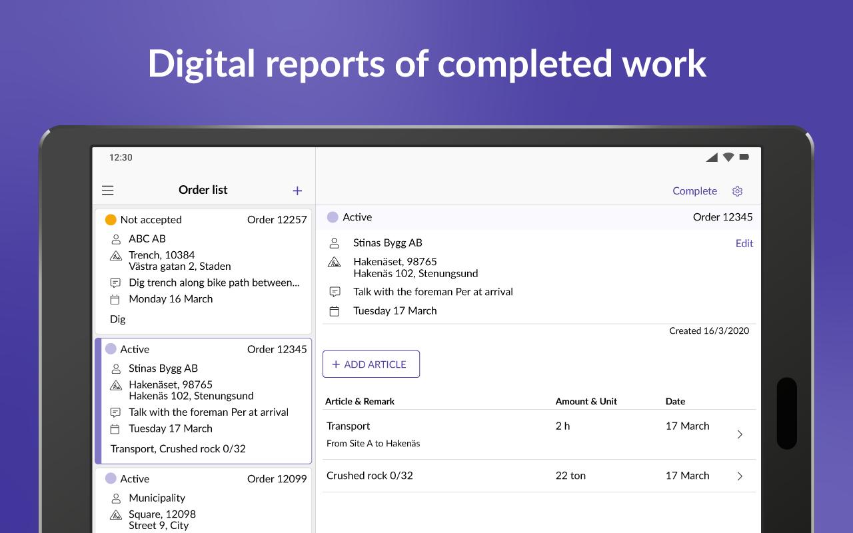
Task: Click Dig trench along bike path text
Action: 214,282
